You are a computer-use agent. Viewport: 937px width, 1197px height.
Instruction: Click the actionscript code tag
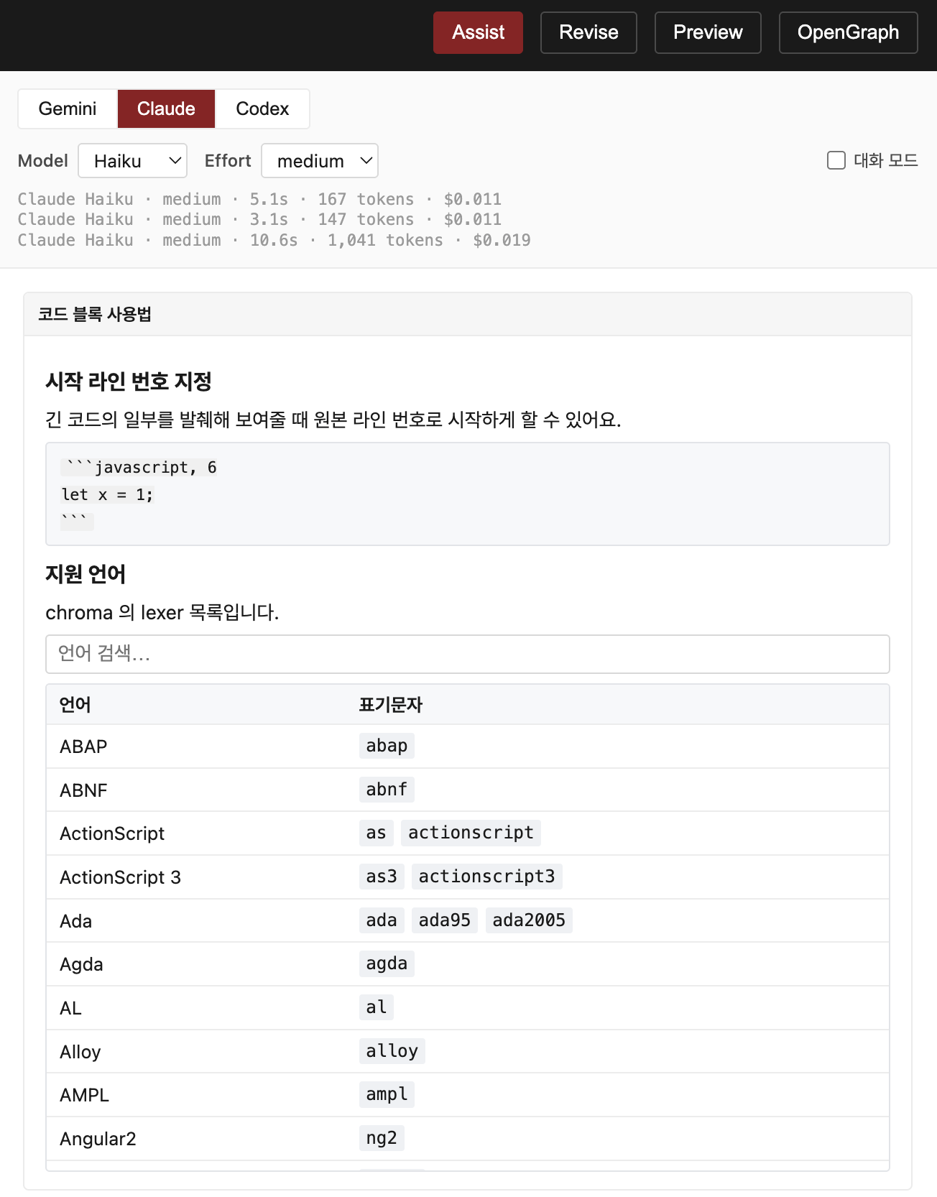click(471, 833)
